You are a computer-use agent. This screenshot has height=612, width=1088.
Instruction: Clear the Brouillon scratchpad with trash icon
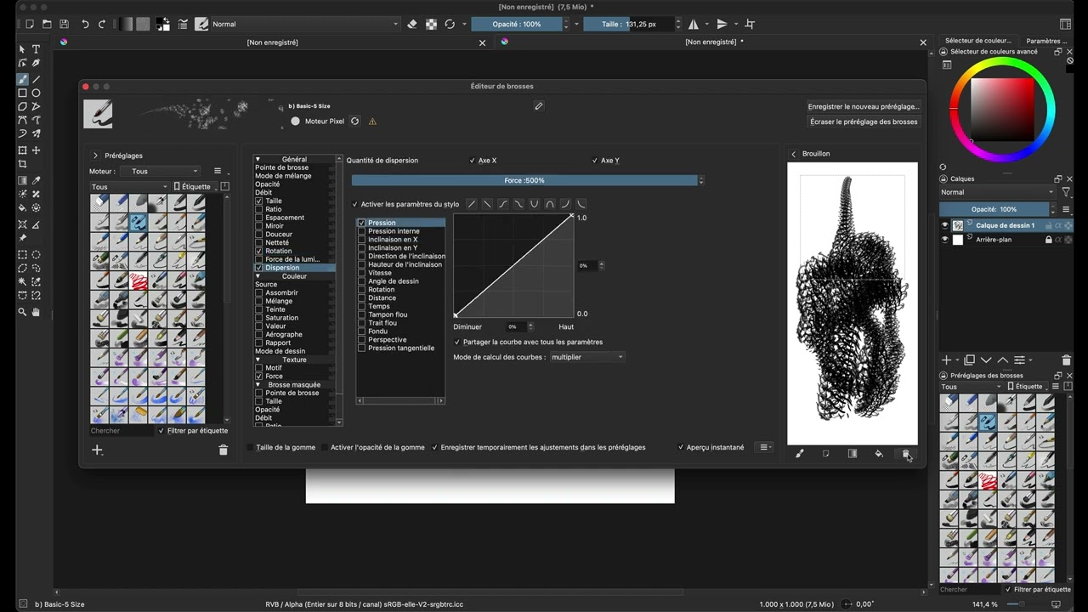pyautogui.click(x=905, y=454)
